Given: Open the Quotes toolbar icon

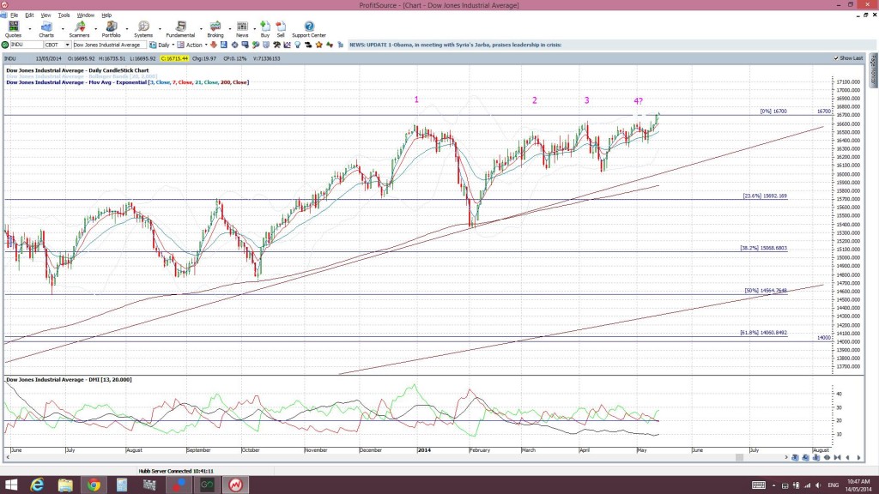Looking at the screenshot, I should coord(13,27).
